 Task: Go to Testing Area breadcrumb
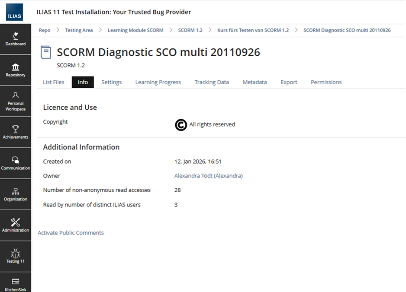tap(79, 30)
